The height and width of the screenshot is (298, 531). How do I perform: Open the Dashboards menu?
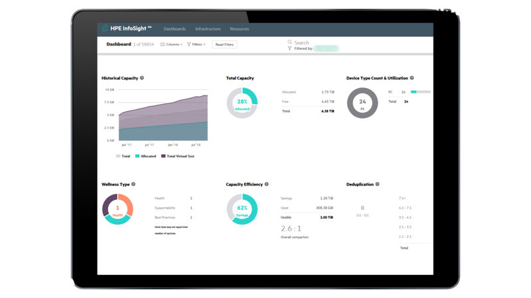point(175,29)
